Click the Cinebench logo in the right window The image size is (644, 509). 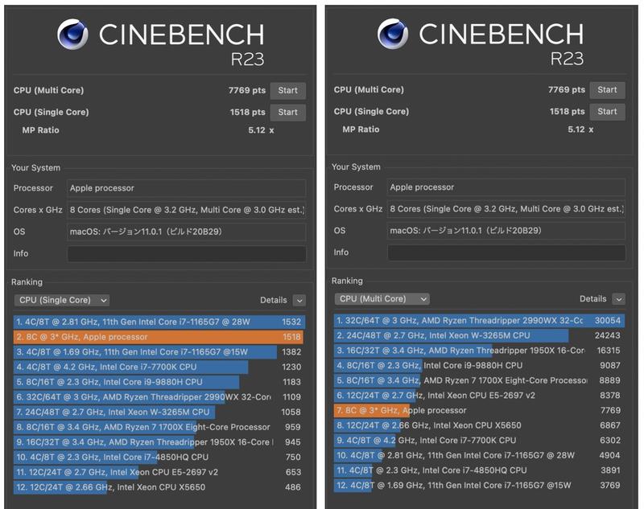pos(395,35)
